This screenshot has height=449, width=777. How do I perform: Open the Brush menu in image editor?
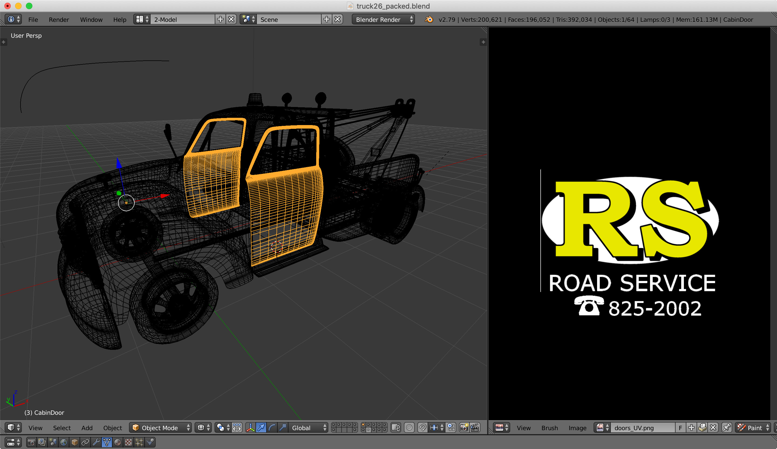pyautogui.click(x=550, y=428)
